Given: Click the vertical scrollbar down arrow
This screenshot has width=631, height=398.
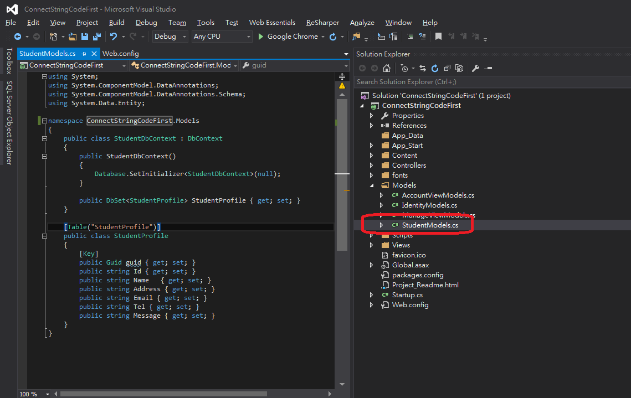Looking at the screenshot, I should tap(342, 384).
